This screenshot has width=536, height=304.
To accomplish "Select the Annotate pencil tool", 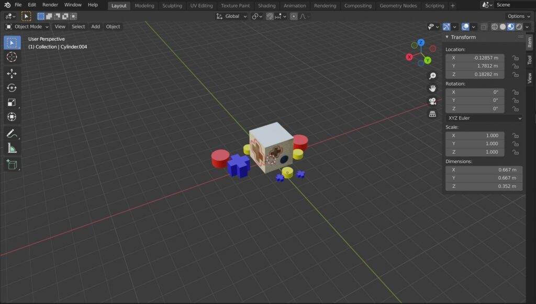I will [x=12, y=134].
